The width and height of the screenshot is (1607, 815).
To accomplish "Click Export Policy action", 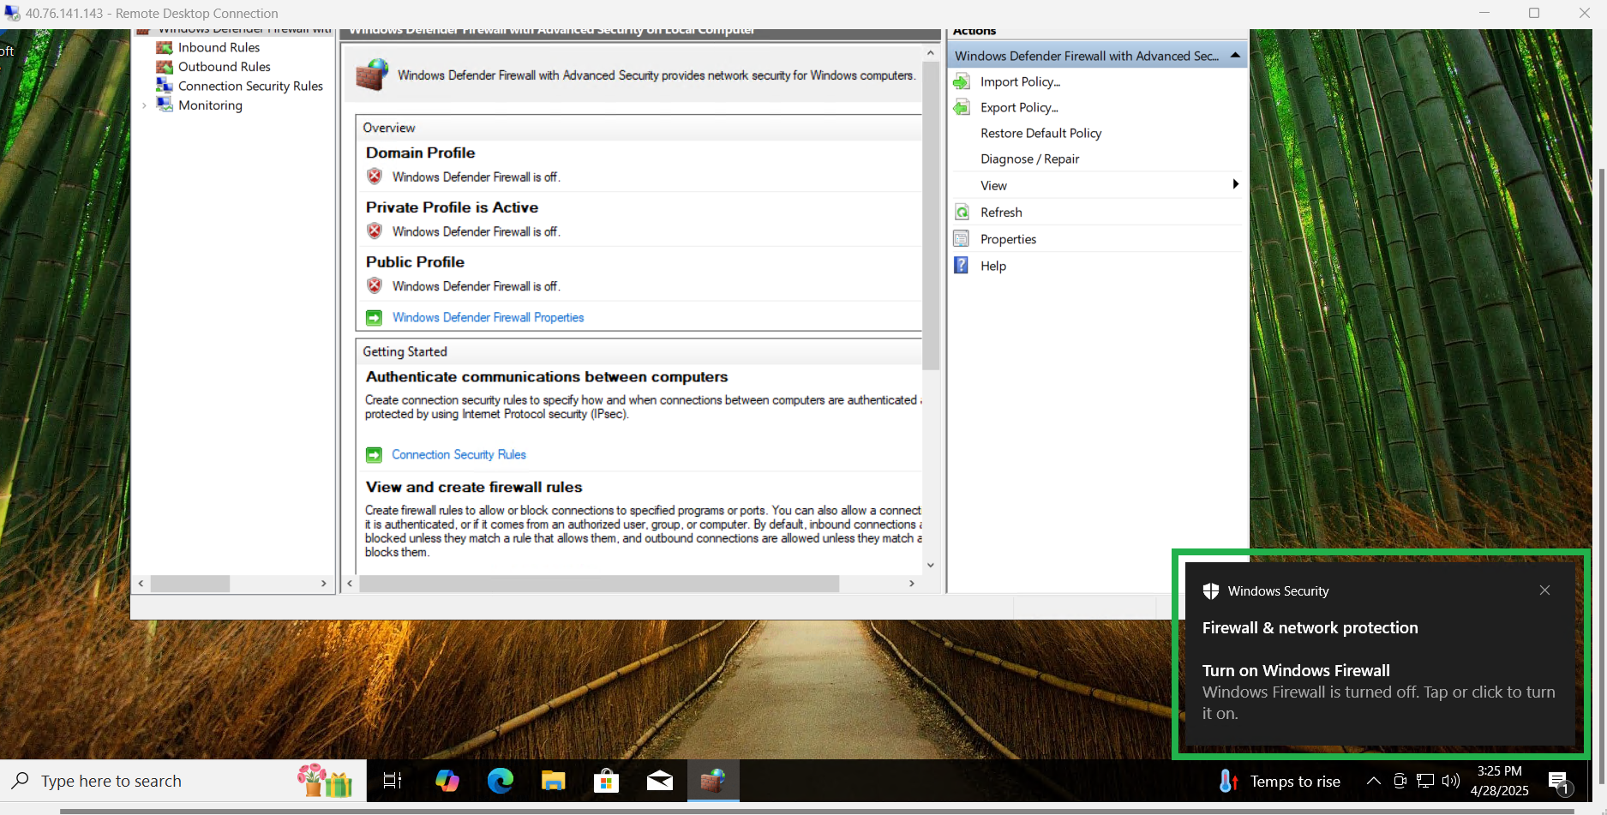I will tap(1019, 108).
